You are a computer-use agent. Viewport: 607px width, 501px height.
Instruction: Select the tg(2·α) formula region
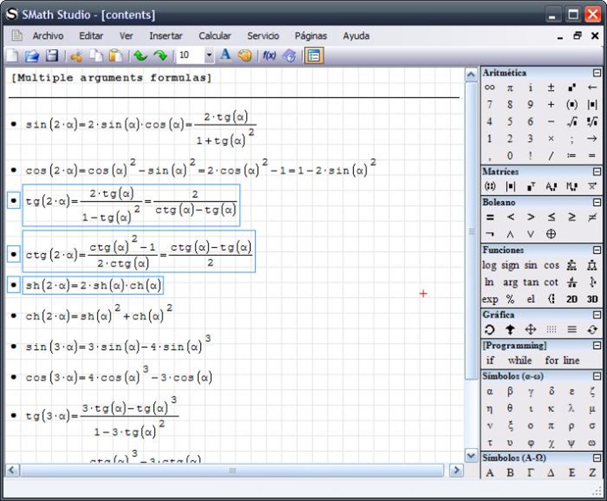point(132,205)
